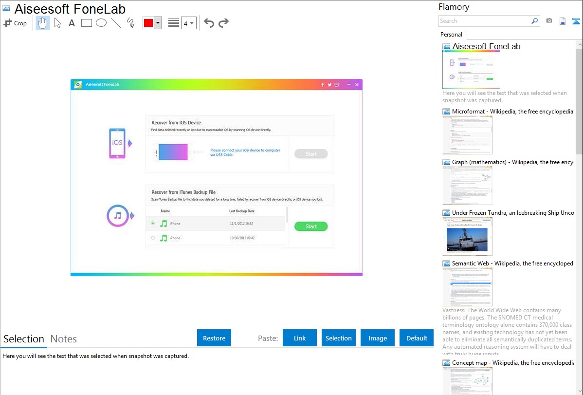Click the grey Start button for iOS Device

tap(311, 154)
